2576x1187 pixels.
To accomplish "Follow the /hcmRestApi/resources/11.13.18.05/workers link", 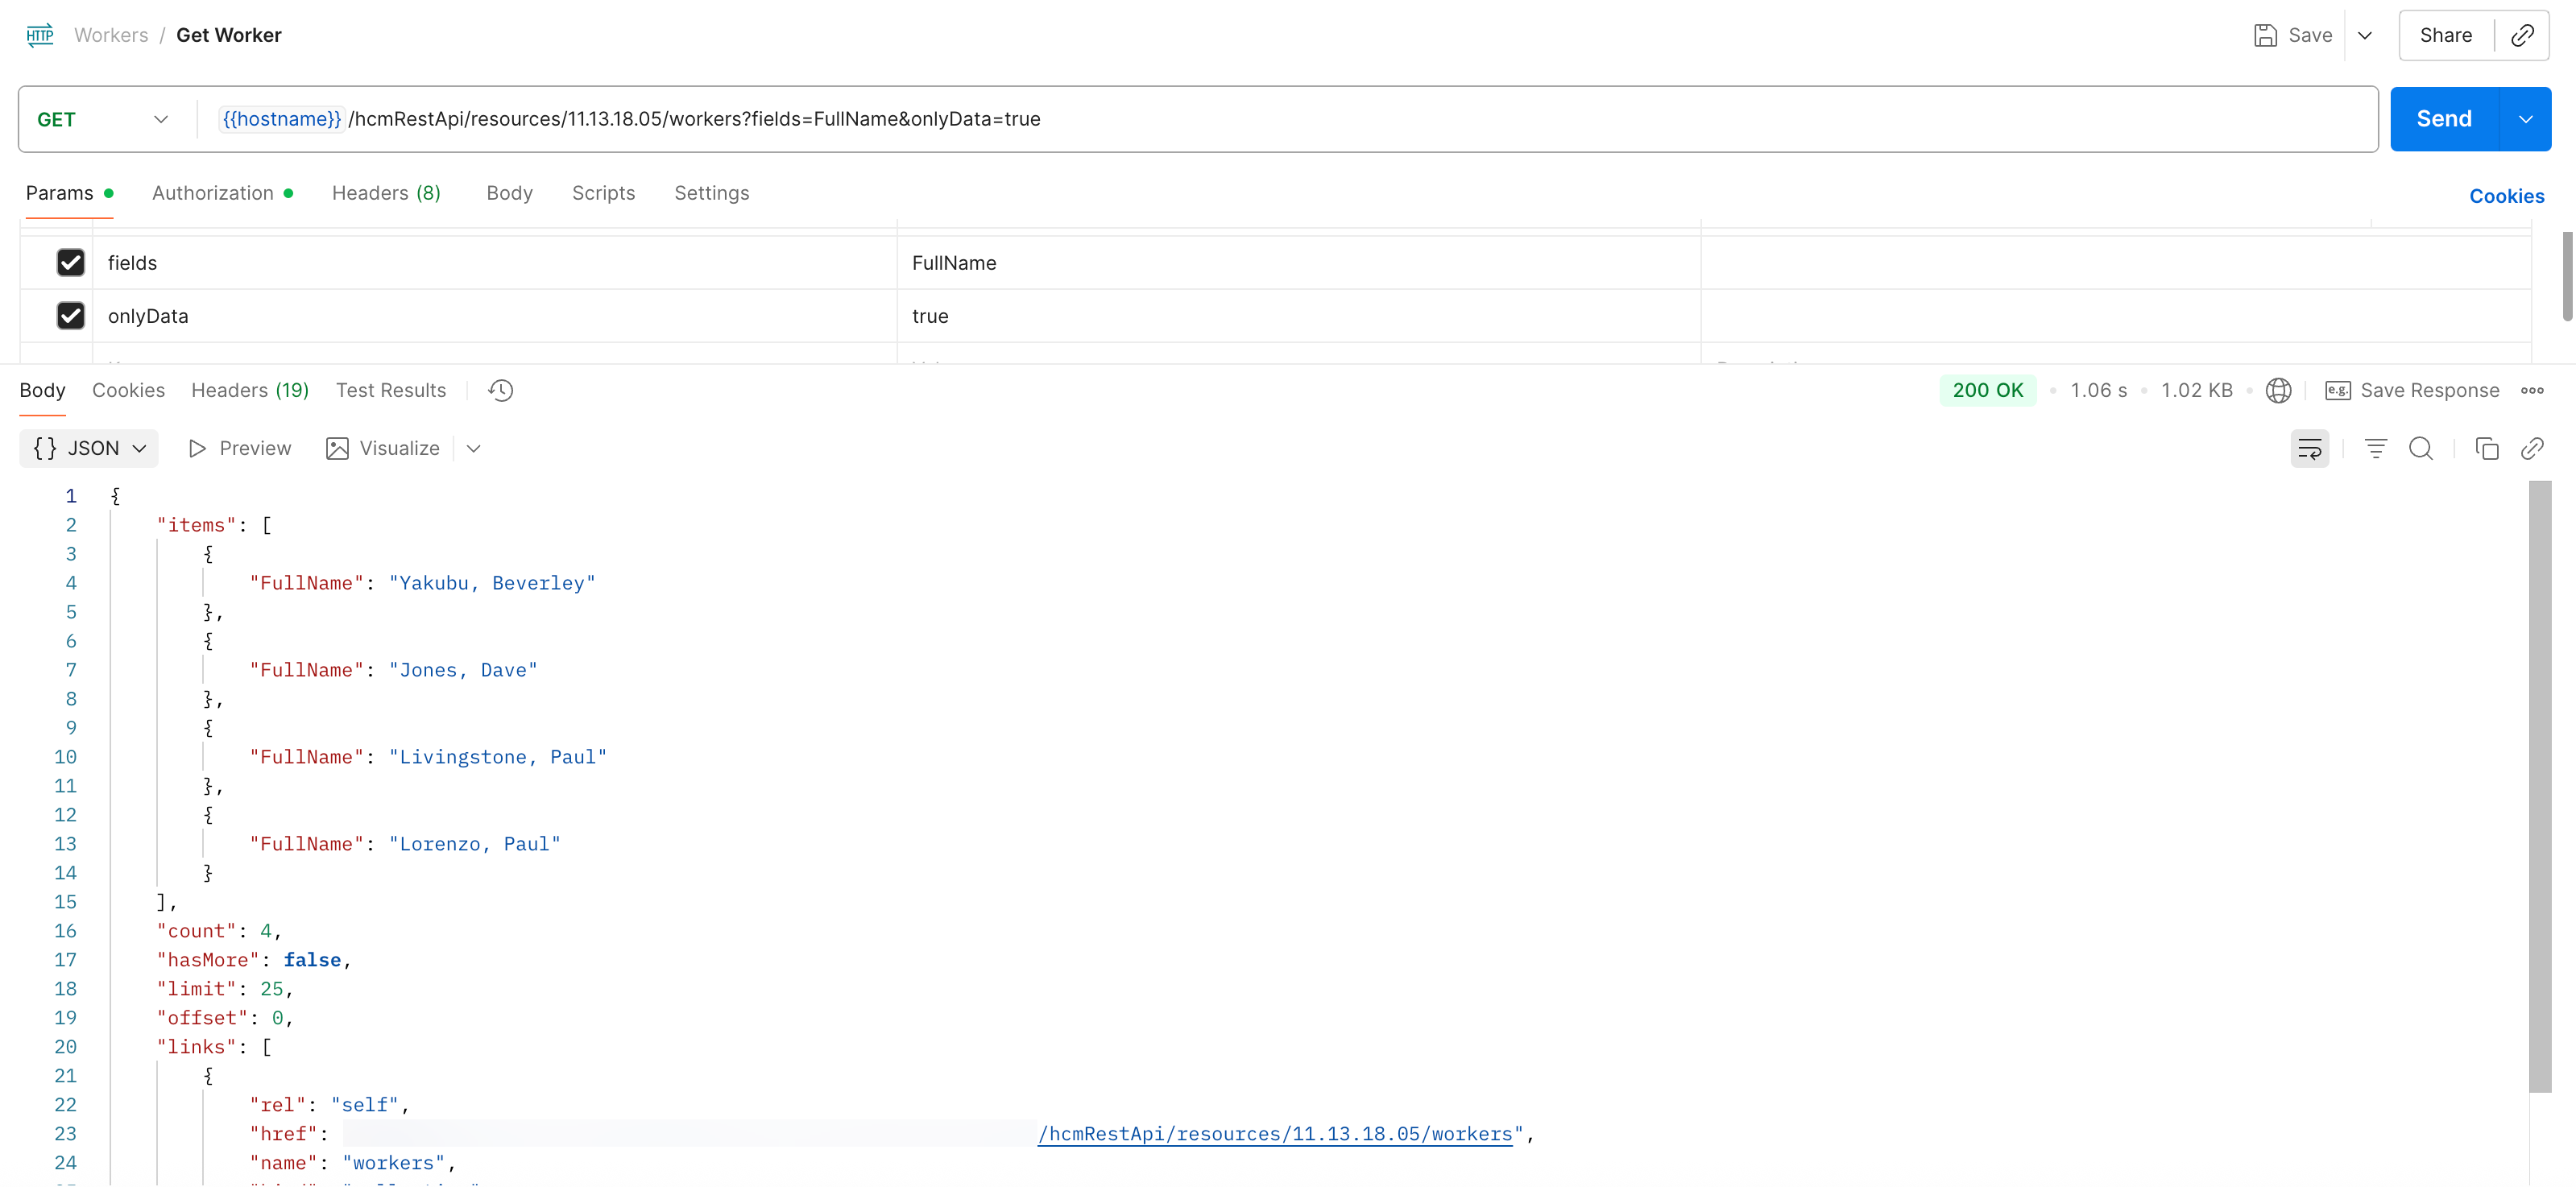I will click(x=1275, y=1133).
